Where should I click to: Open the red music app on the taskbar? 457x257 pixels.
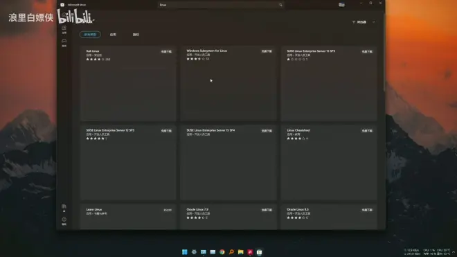coord(250,252)
